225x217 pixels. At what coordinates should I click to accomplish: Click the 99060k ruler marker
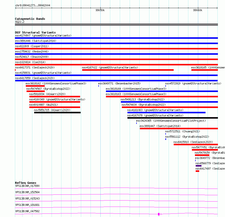pyautogui.click(x=198, y=10)
